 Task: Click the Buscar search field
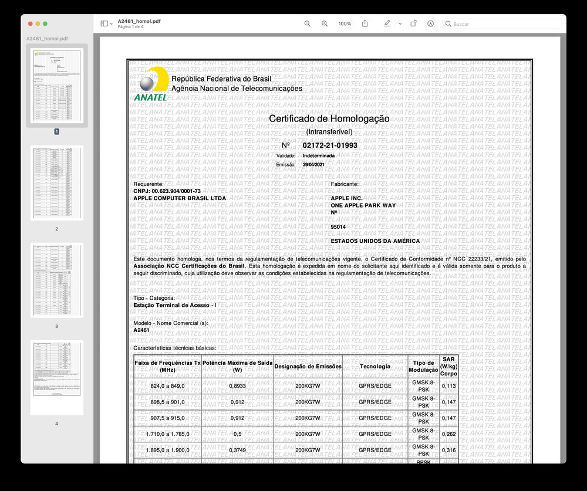click(502, 24)
